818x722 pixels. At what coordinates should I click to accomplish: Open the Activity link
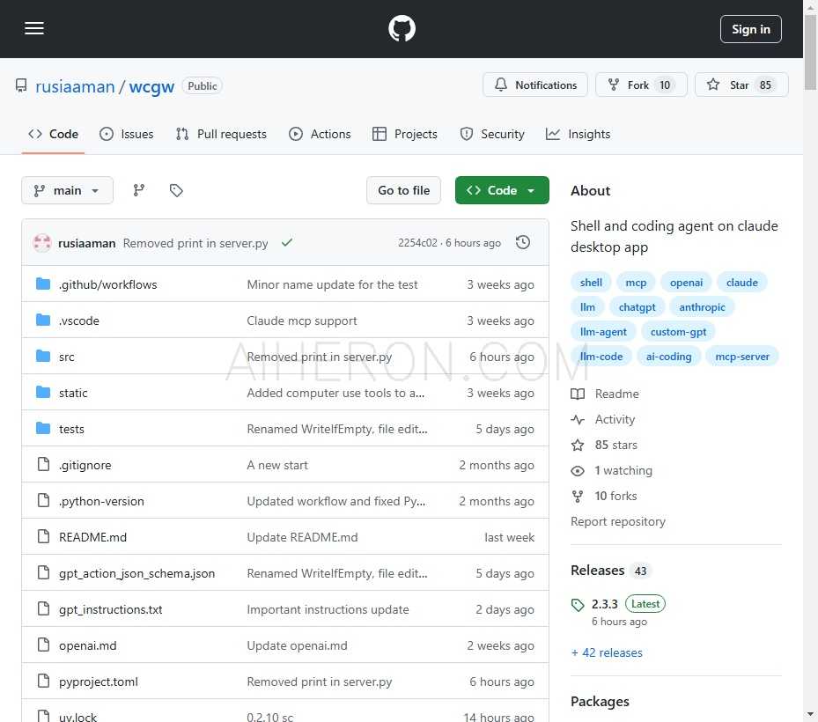click(x=603, y=419)
